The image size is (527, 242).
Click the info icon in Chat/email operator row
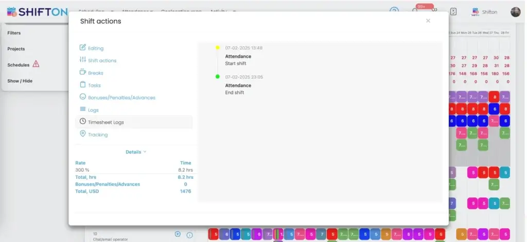tap(189, 235)
